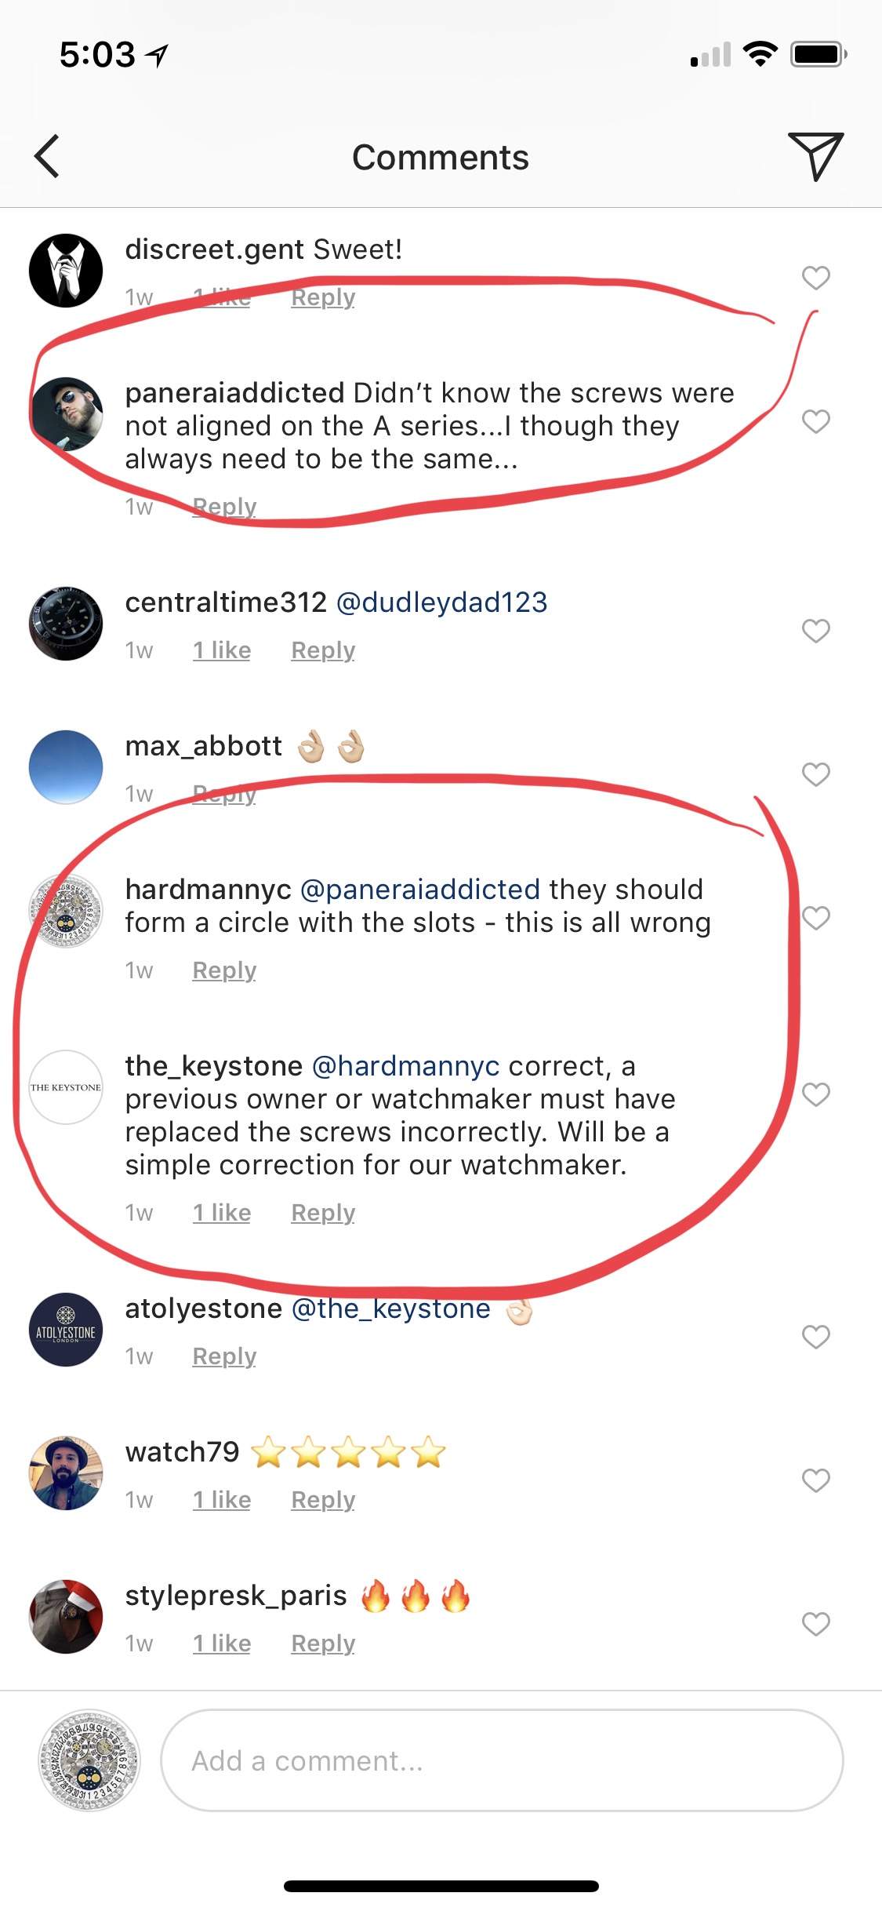The width and height of the screenshot is (882, 1911).
Task: Reply to watch79's comment
Action: [323, 1500]
